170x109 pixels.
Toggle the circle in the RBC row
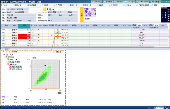[x=32, y=32]
